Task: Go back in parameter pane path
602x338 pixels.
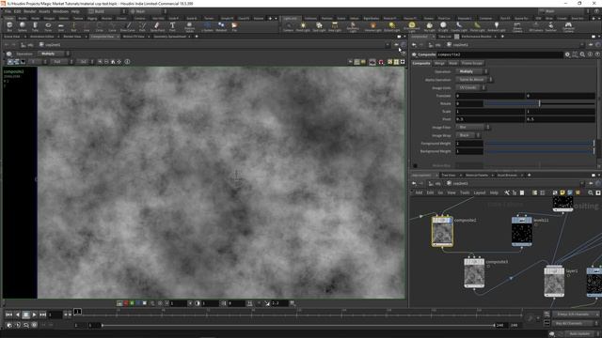Action: pos(414,45)
